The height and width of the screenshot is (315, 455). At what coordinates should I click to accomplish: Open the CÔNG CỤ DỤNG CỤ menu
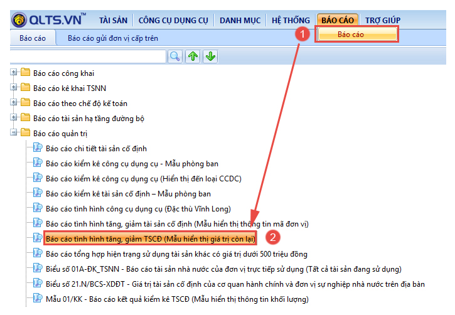point(173,20)
